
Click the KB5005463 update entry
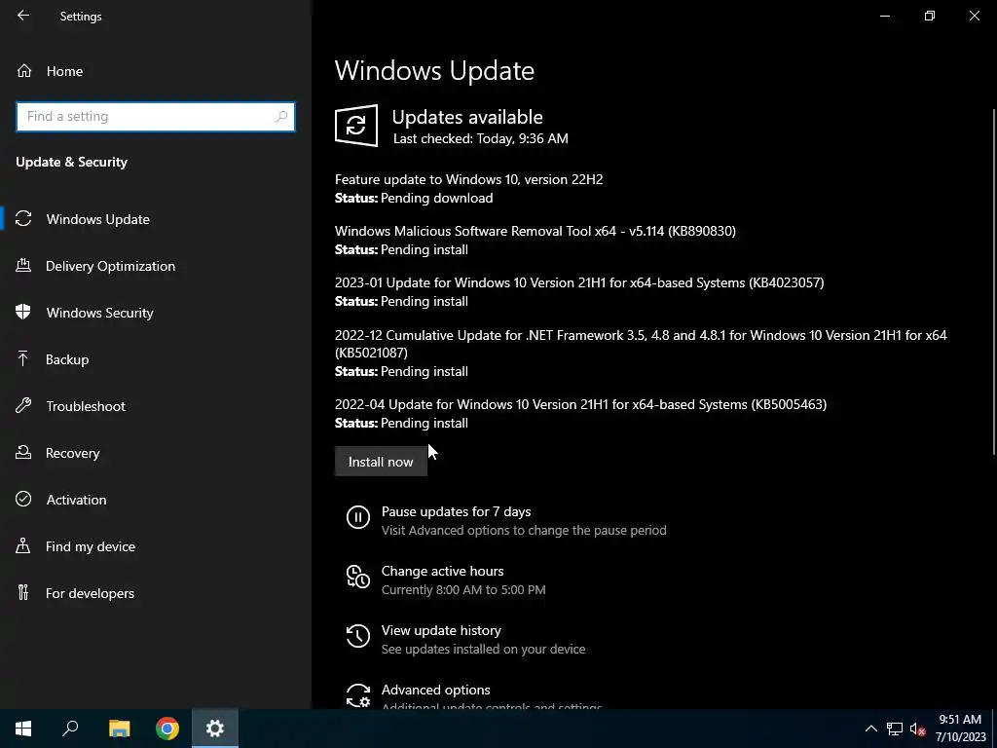tap(580, 404)
